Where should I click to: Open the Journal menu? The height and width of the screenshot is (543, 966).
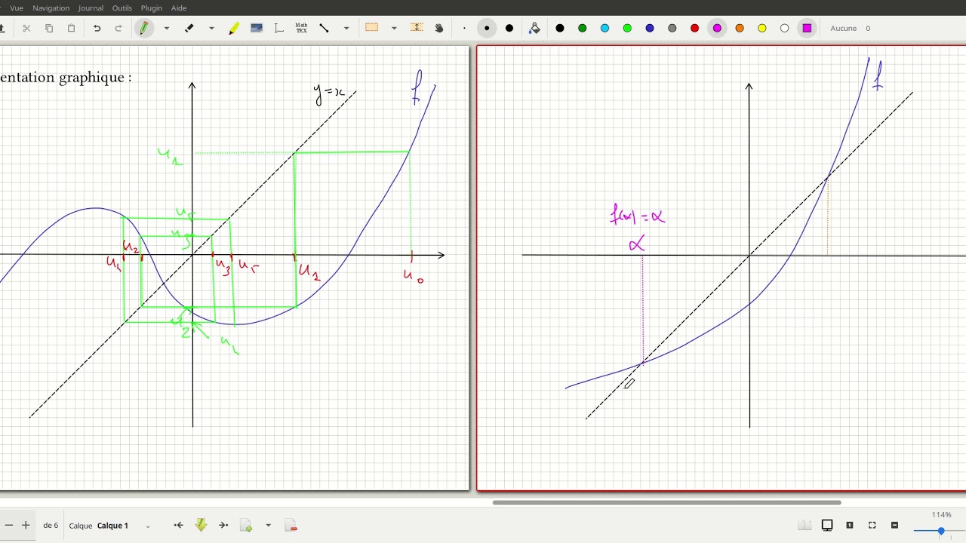91,8
